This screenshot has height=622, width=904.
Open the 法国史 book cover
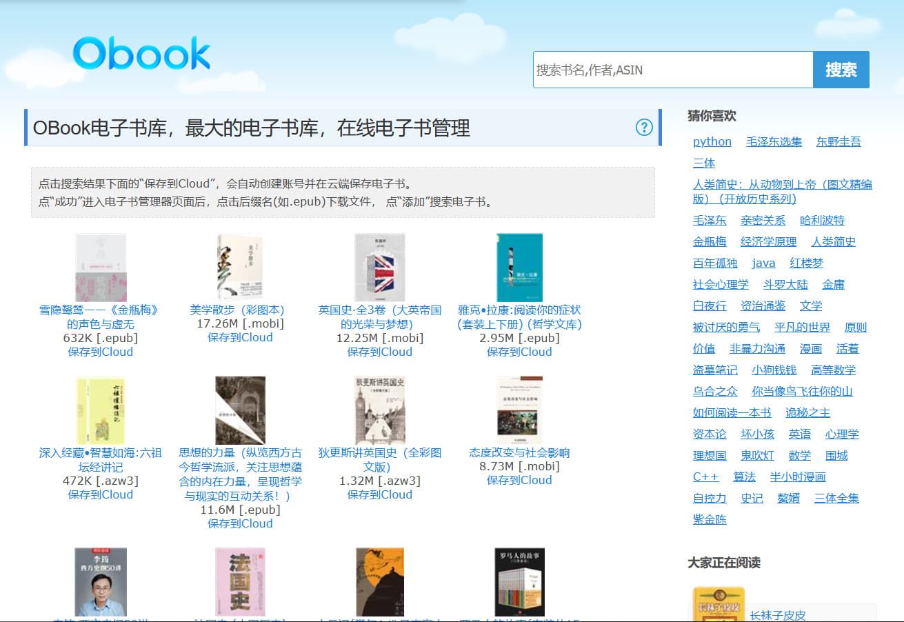pos(240,582)
